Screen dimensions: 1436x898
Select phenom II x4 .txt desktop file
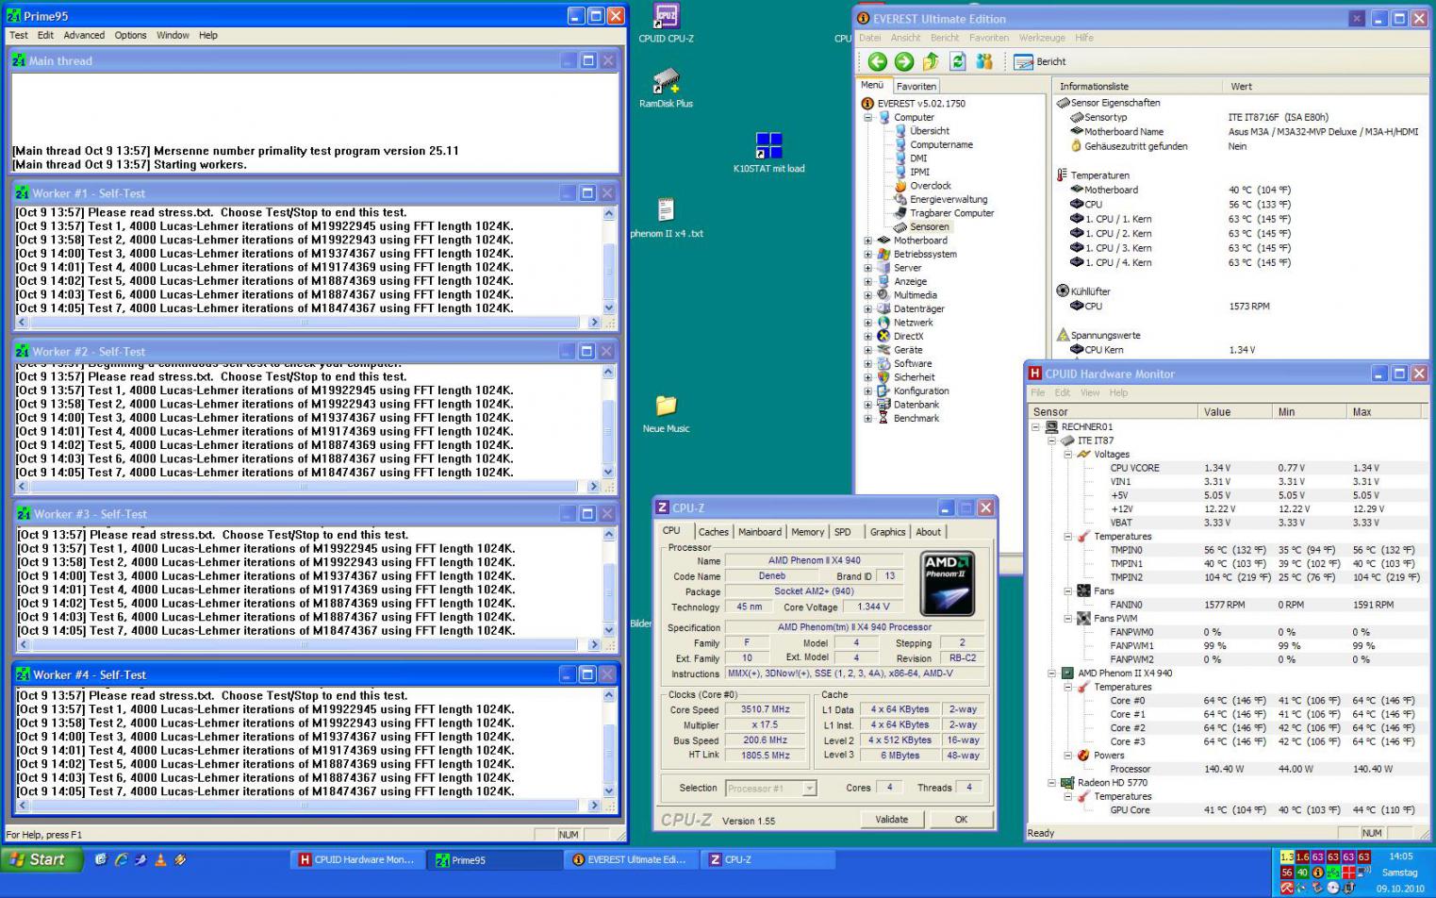pyautogui.click(x=667, y=218)
